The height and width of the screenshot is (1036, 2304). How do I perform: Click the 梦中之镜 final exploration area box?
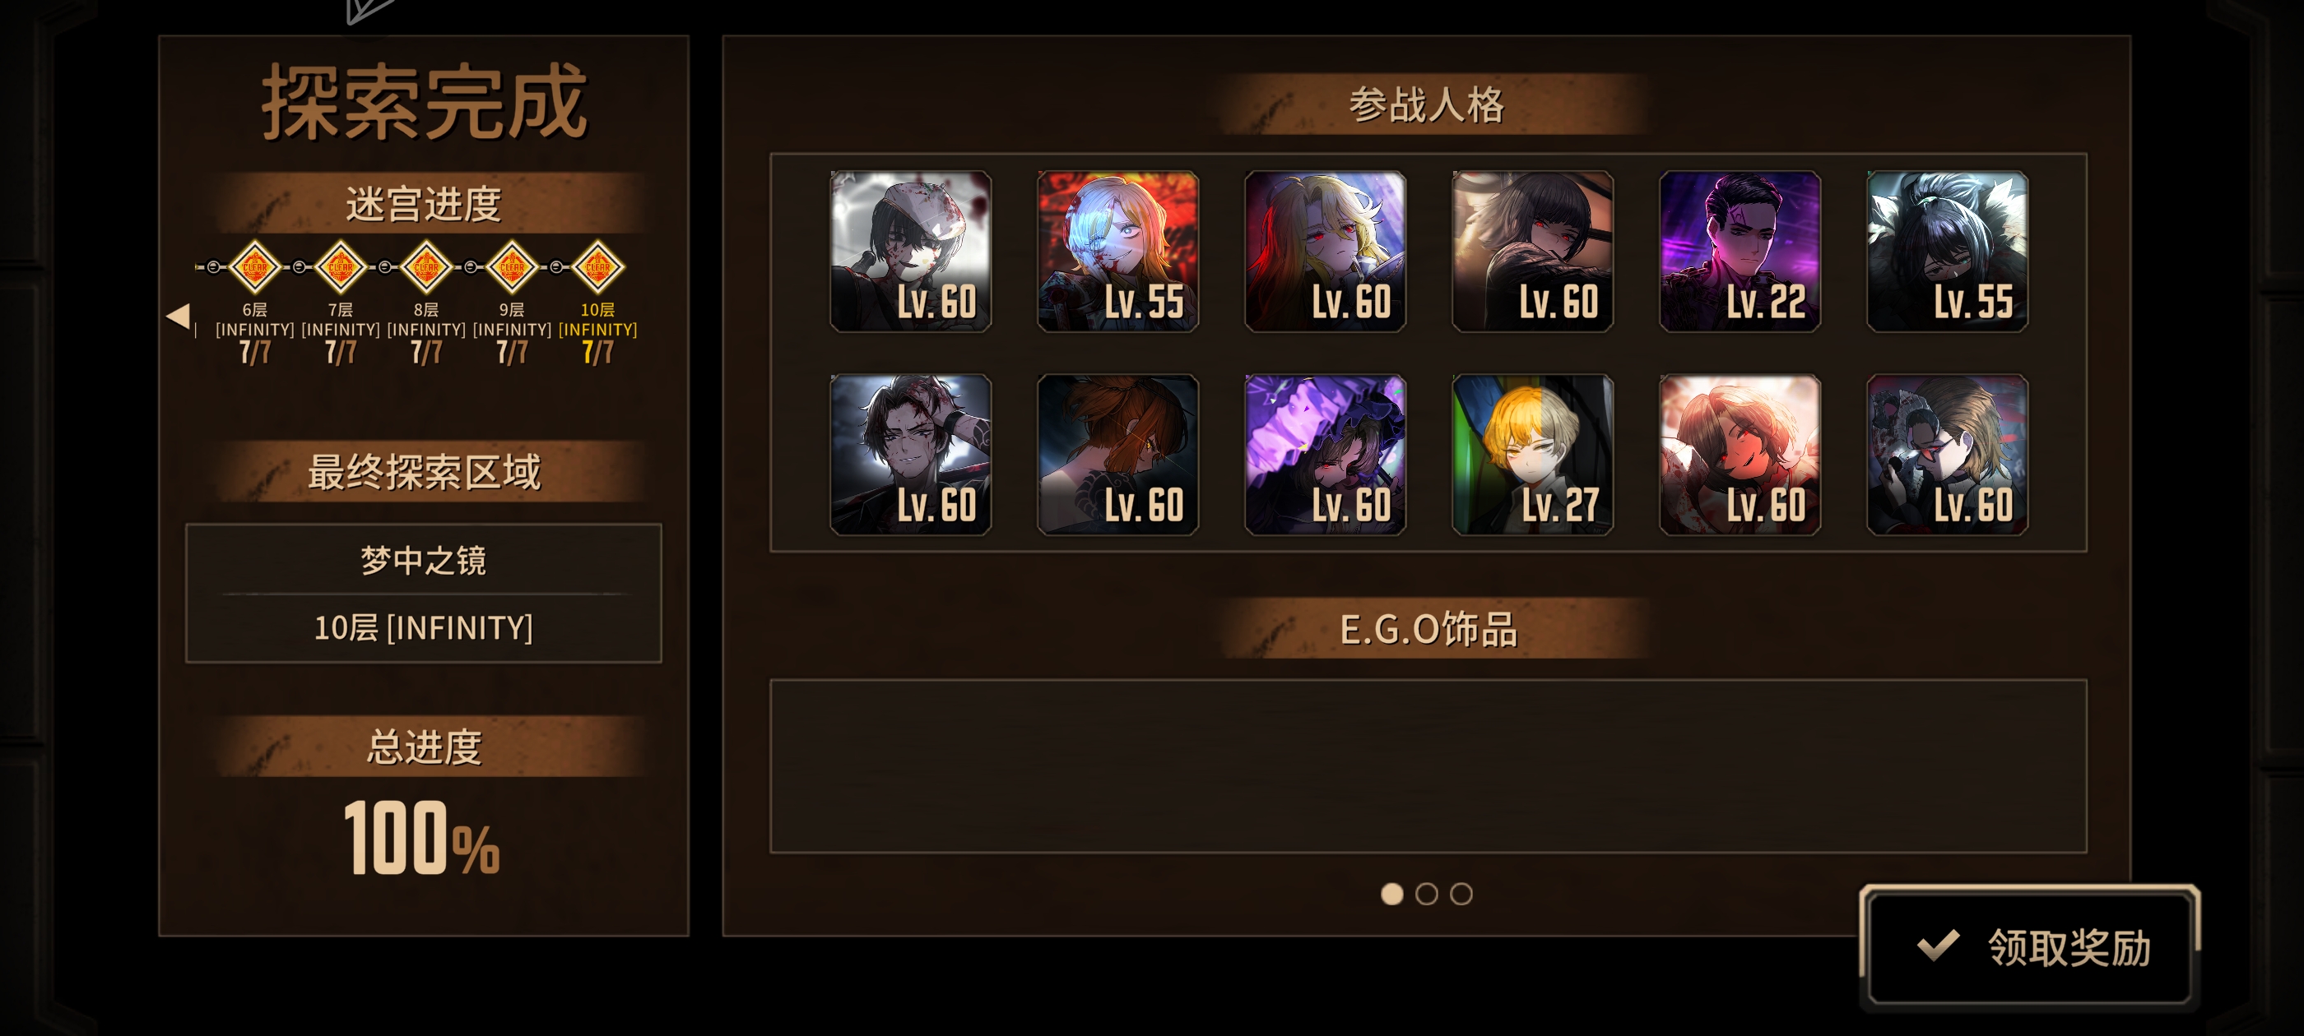[x=423, y=593]
